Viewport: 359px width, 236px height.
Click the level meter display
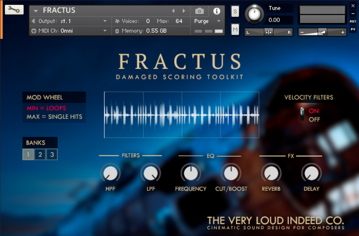[323, 14]
